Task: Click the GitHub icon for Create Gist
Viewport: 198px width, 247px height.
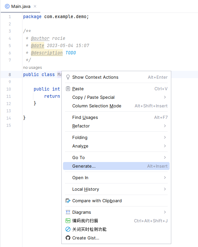Action: coord(68,238)
